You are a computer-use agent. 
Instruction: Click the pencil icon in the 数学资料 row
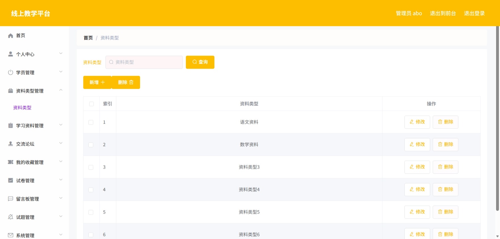coord(412,144)
